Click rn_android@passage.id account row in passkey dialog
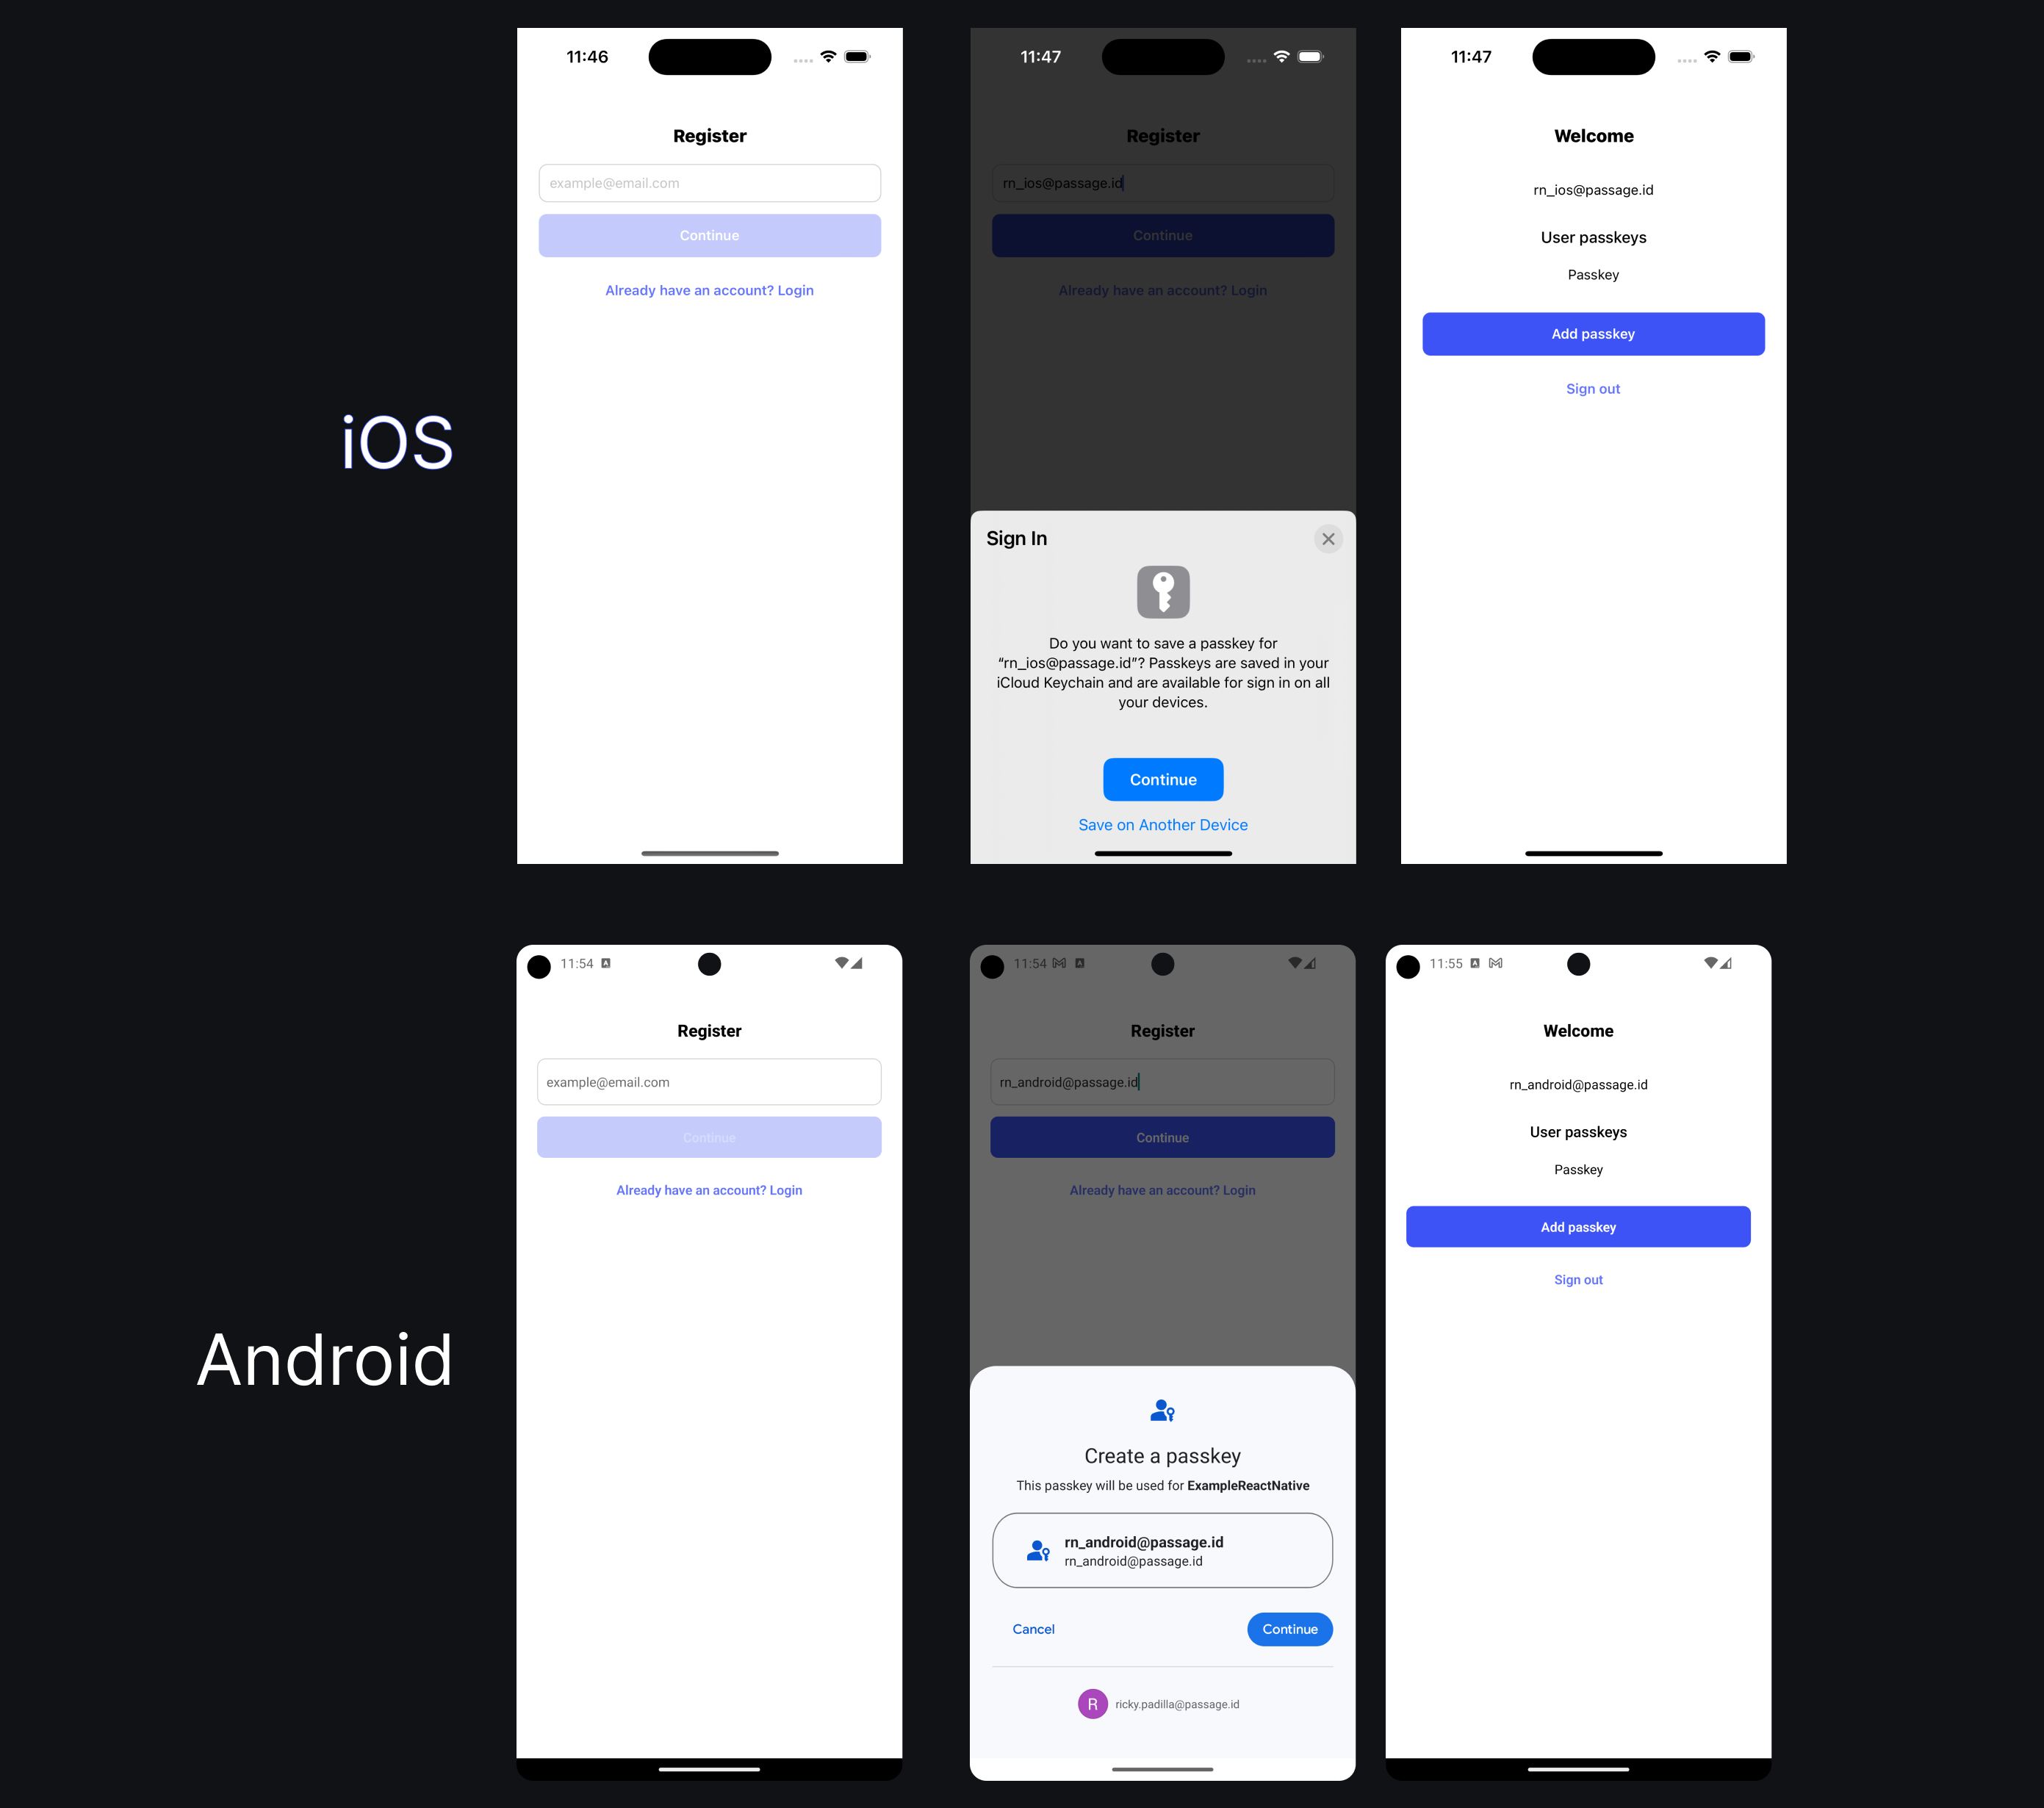 pos(1161,1549)
